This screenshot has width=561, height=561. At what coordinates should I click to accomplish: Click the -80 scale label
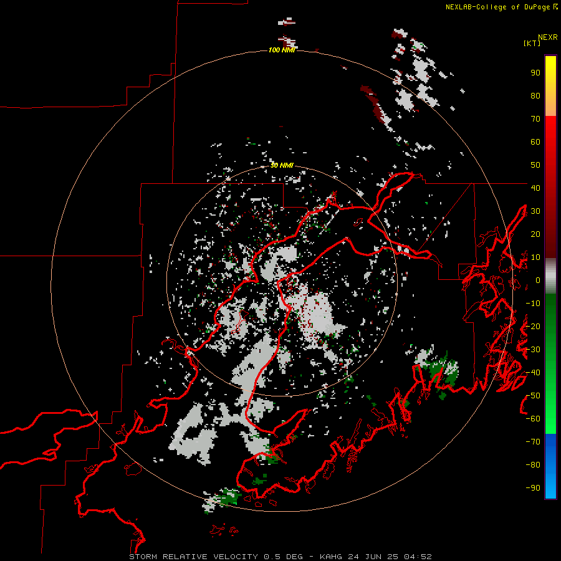[533, 465]
